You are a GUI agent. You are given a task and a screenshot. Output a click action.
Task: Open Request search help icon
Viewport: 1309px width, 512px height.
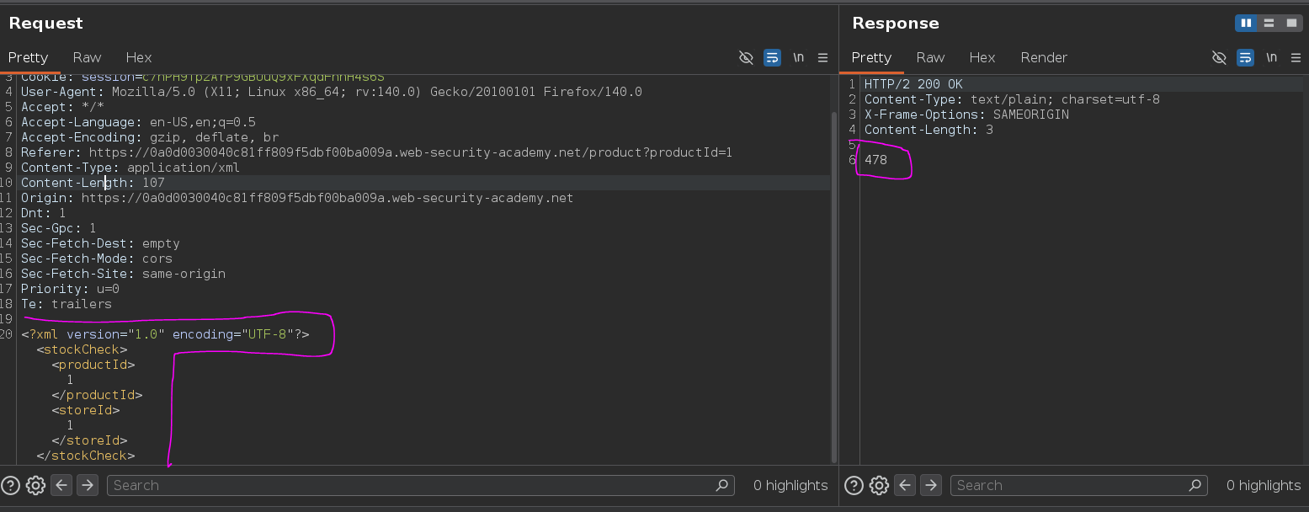[x=10, y=485]
